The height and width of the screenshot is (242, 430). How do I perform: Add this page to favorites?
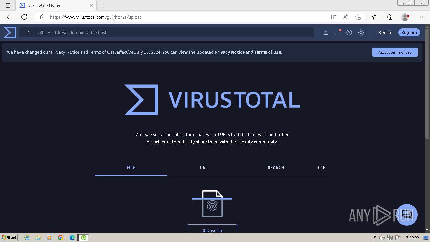pyautogui.click(x=358, y=17)
